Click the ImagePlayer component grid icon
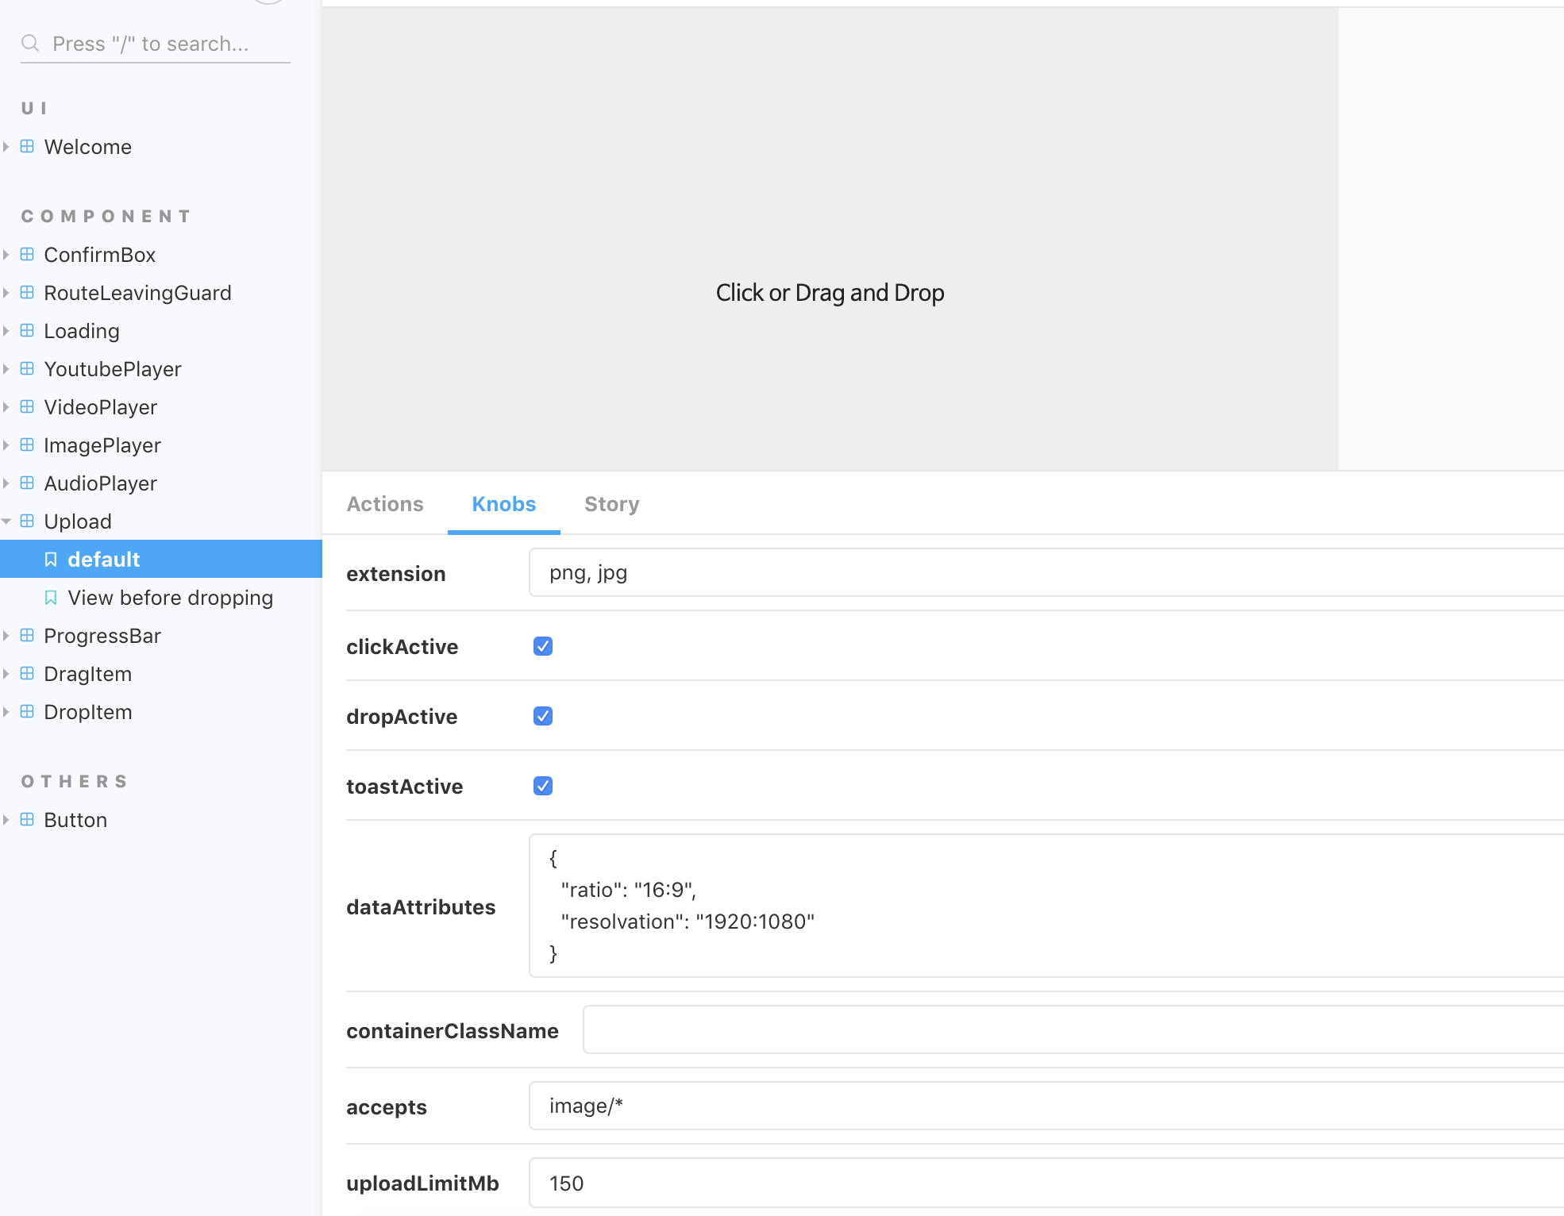This screenshot has width=1564, height=1216. click(x=27, y=444)
